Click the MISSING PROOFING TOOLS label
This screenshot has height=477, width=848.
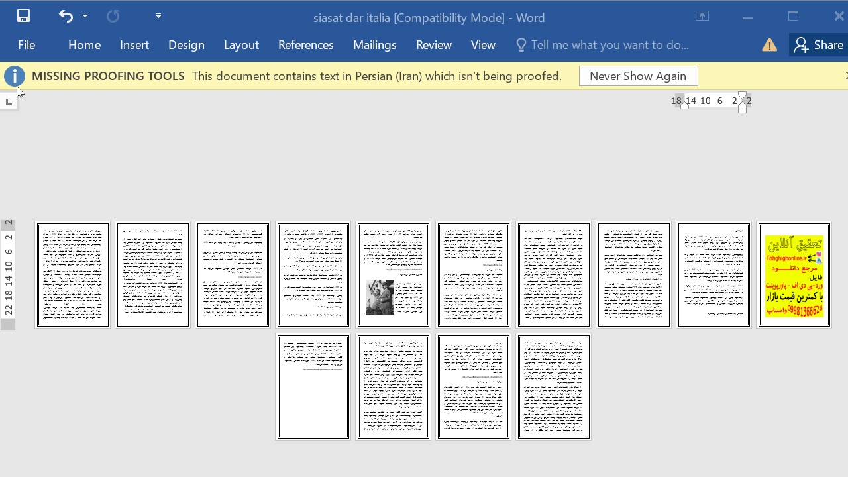coord(108,76)
